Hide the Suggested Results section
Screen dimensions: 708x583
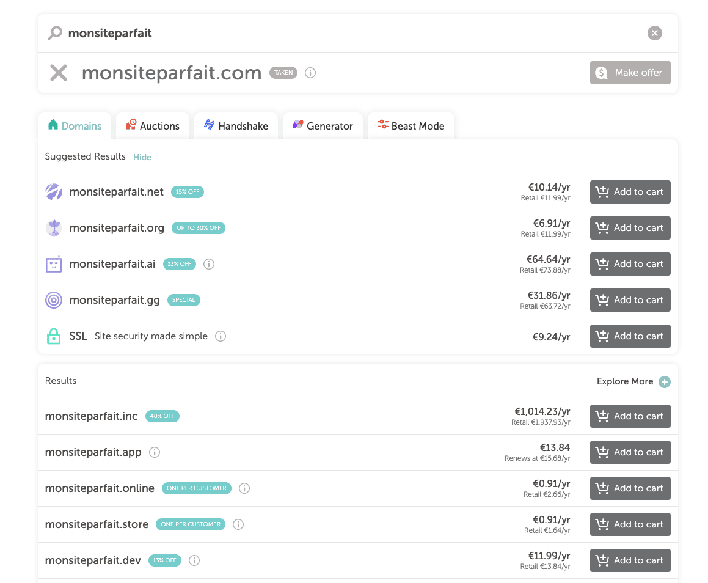click(142, 157)
